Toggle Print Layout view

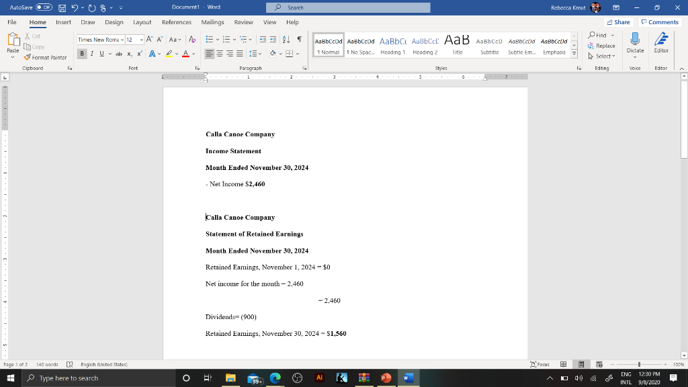581,364
